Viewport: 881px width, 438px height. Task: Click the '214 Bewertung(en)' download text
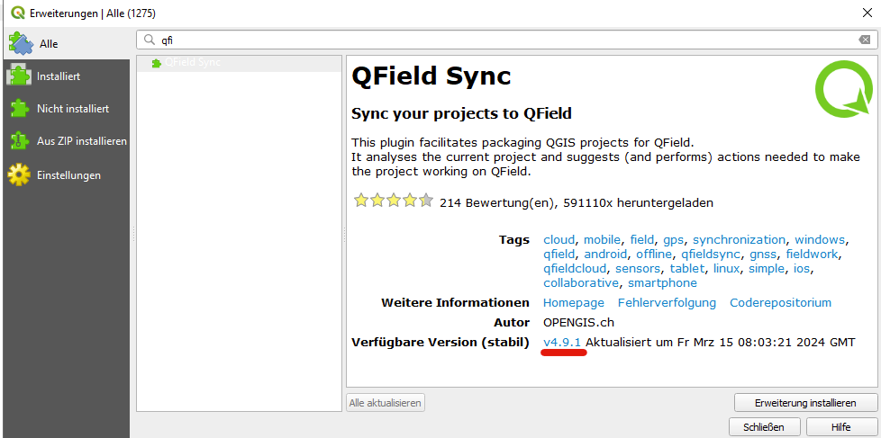pos(577,203)
